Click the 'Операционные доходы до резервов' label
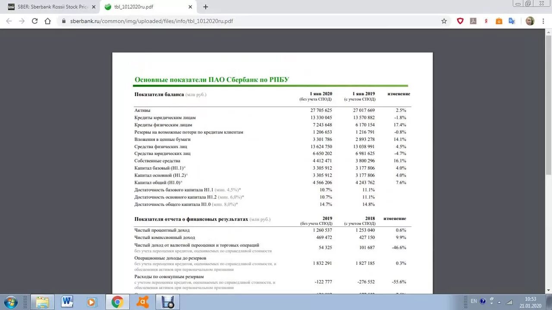This screenshot has width=552, height=310. click(x=170, y=258)
